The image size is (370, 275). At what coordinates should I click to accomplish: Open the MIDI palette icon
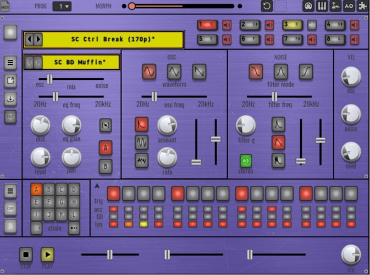308,6
